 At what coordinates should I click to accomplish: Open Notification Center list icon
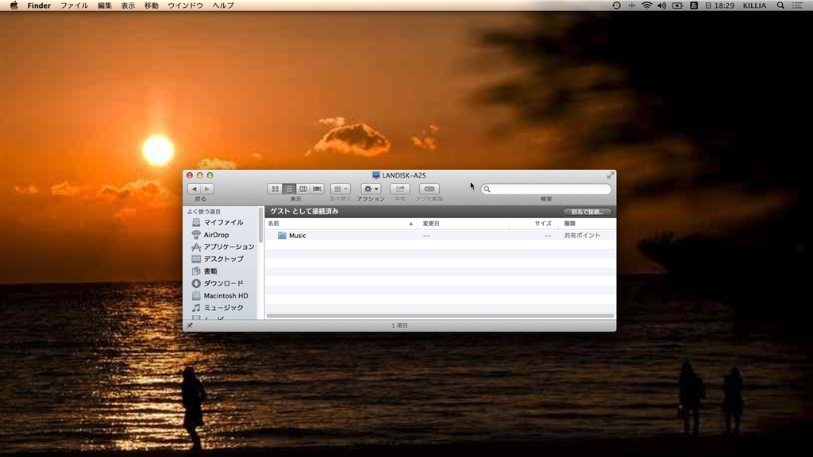click(797, 6)
